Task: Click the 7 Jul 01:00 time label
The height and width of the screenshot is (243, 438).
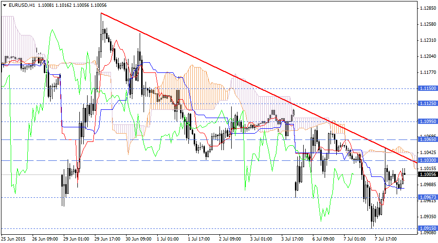Action: pos(355,239)
